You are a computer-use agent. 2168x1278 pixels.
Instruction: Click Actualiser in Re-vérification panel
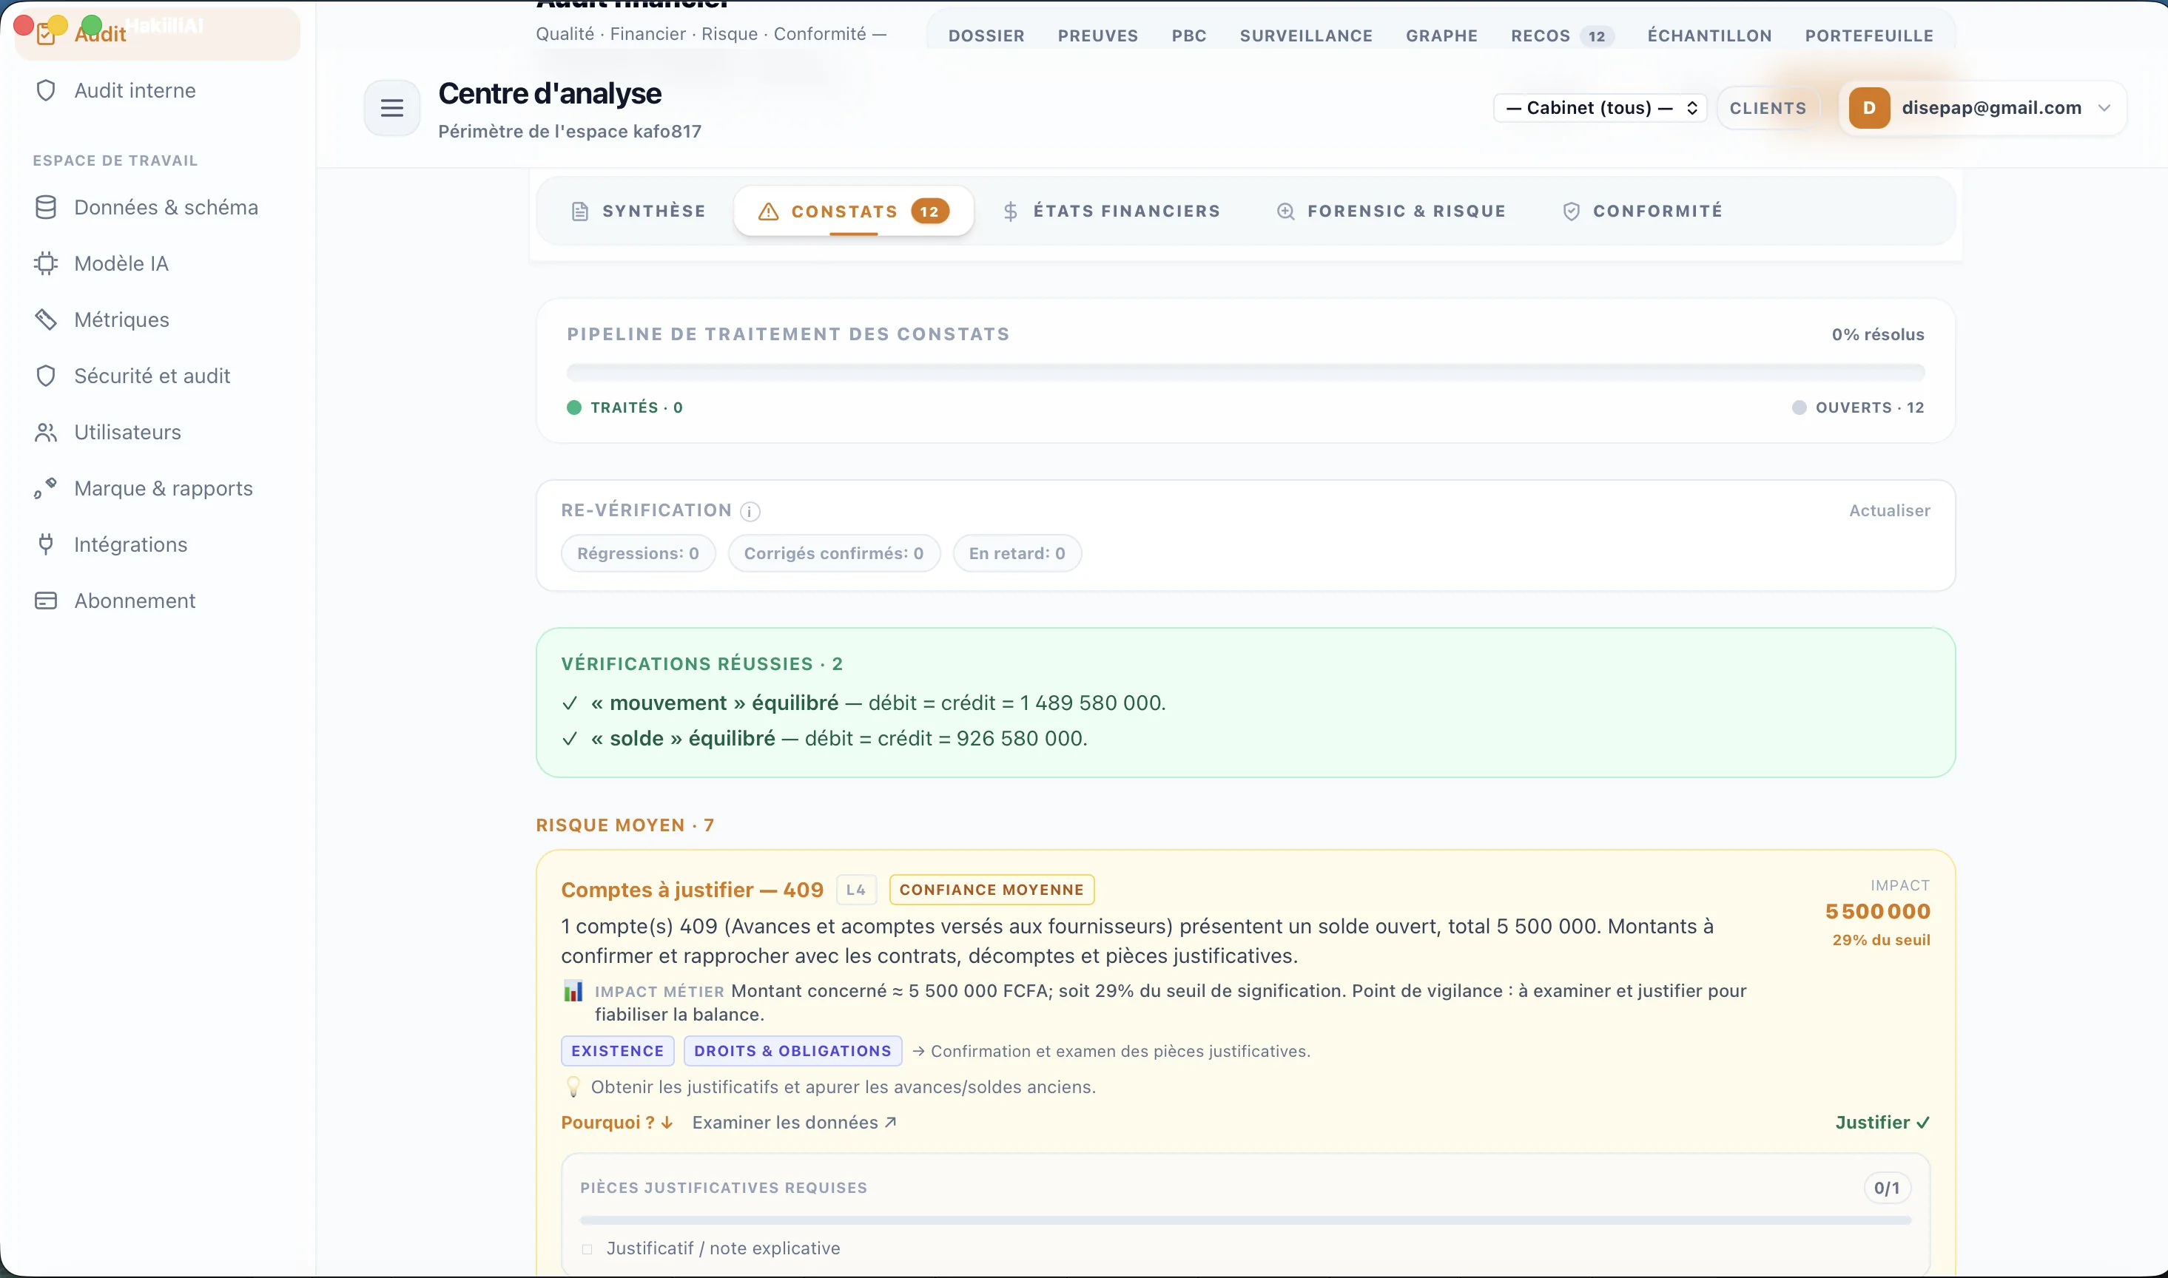1889,511
